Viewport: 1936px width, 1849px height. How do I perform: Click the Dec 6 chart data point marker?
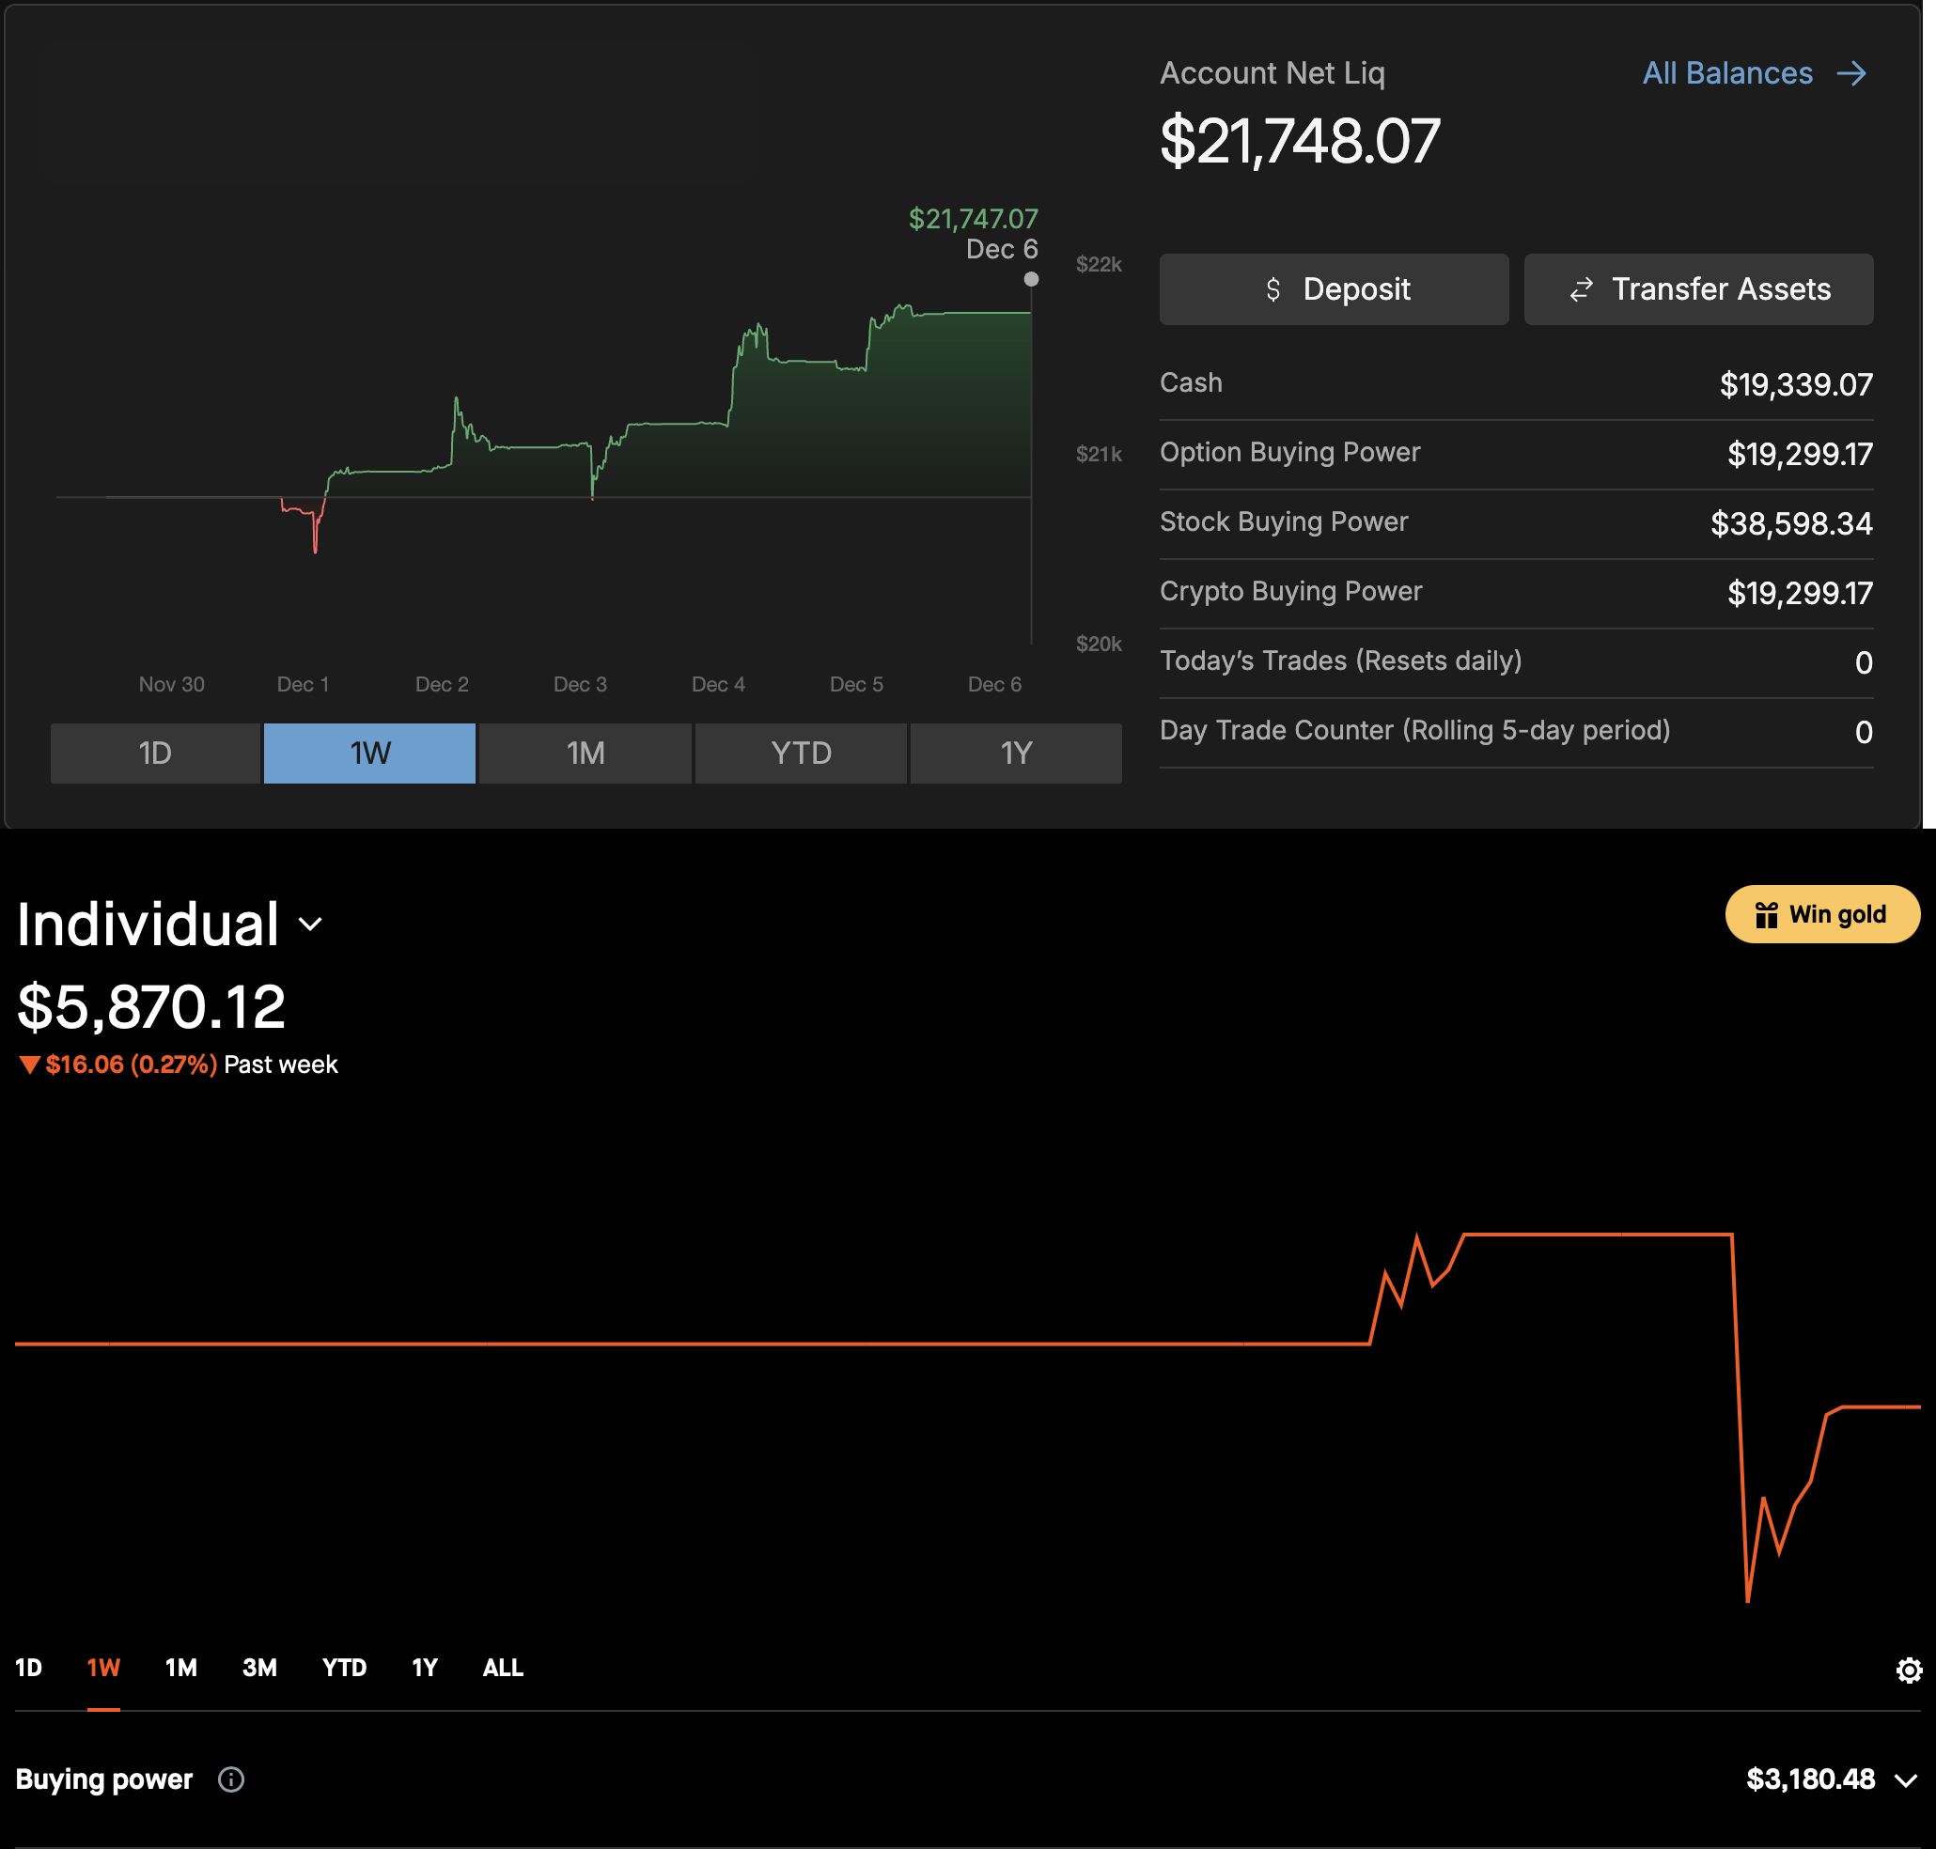1031,279
